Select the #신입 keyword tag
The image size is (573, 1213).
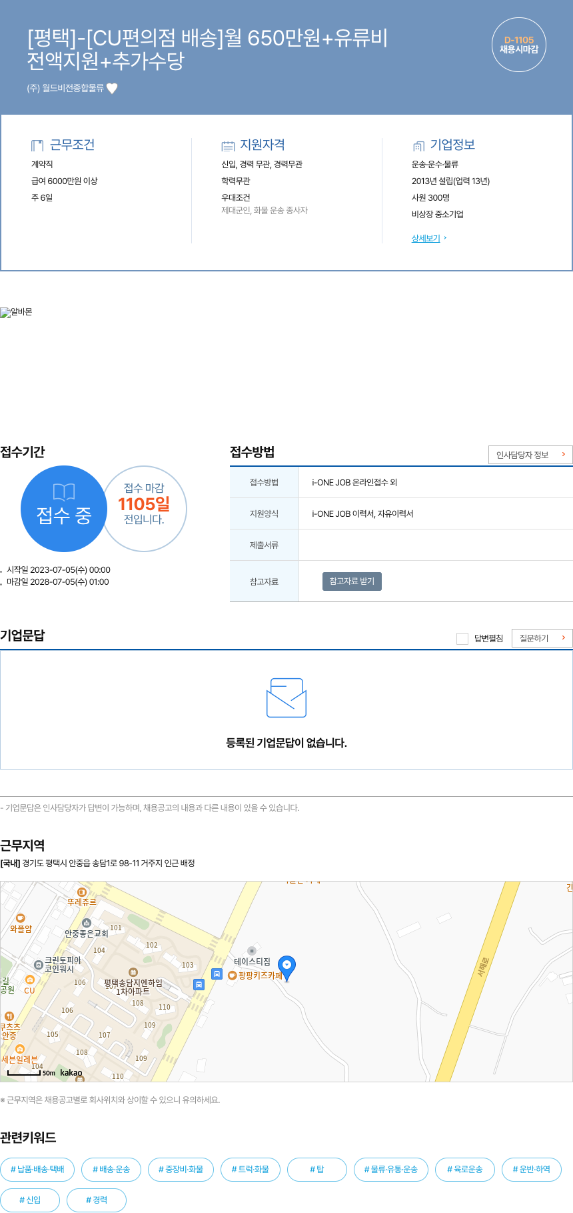click(x=30, y=1200)
